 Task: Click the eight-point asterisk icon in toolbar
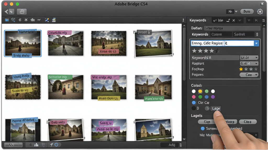[x=26, y=20]
